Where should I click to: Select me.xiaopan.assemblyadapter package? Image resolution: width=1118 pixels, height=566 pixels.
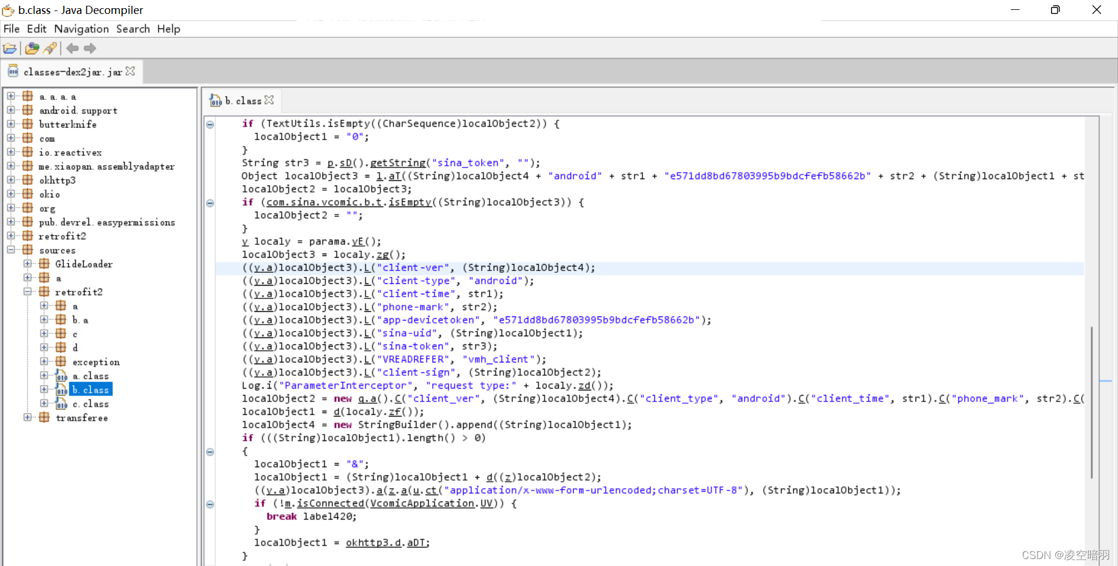tap(107, 166)
